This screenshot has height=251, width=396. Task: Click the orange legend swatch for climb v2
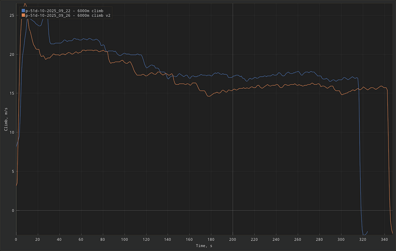[23, 15]
